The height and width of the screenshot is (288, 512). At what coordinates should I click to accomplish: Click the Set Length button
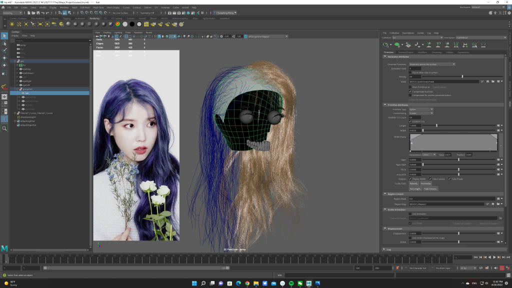tap(415, 188)
